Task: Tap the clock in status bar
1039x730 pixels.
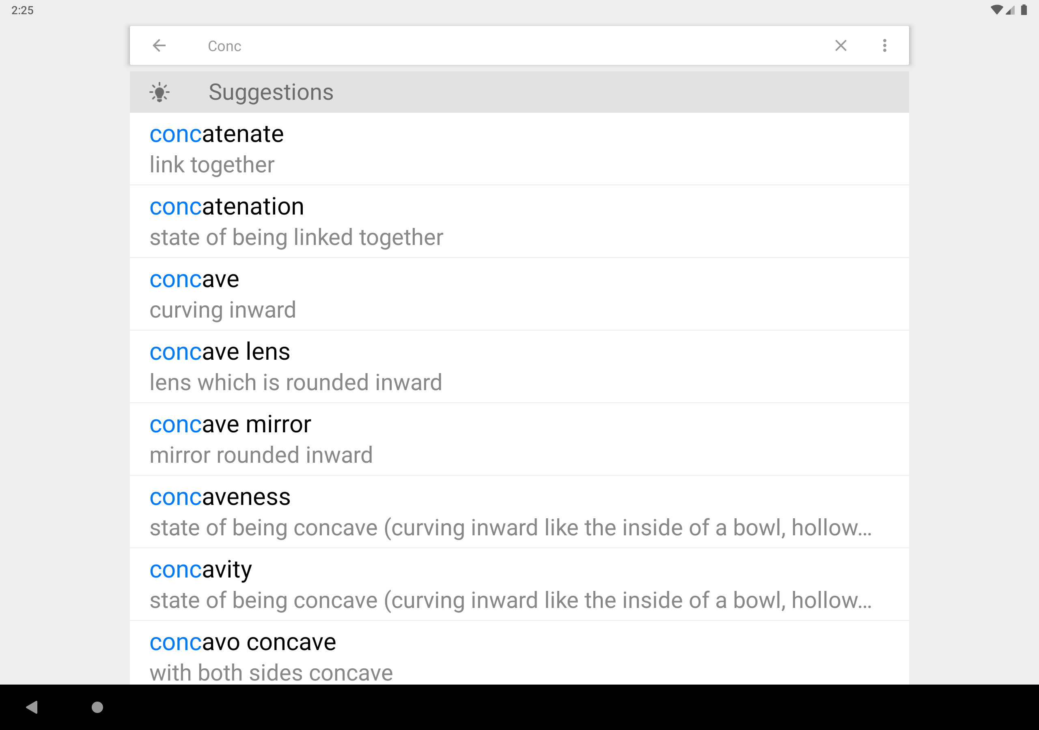Action: (22, 11)
